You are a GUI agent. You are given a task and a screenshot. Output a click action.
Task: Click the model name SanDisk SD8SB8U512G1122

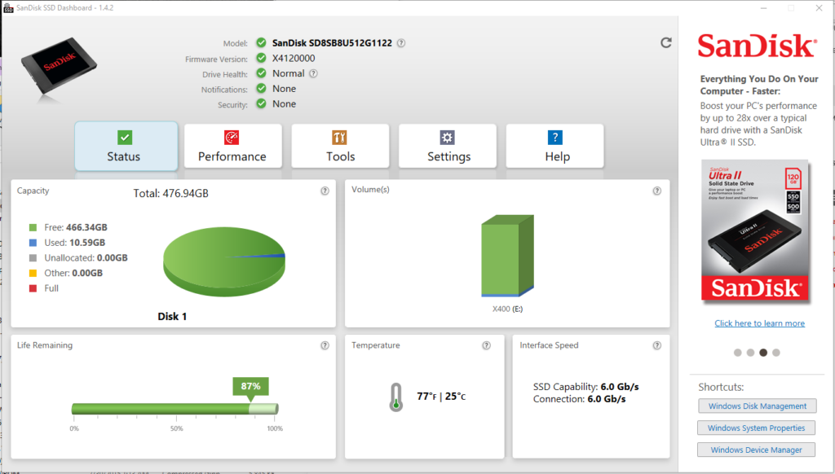point(333,43)
